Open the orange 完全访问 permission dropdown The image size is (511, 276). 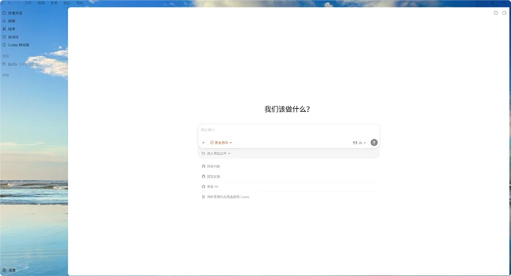221,143
